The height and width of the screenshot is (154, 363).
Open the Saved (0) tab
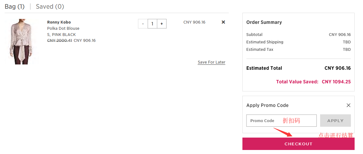click(50, 7)
